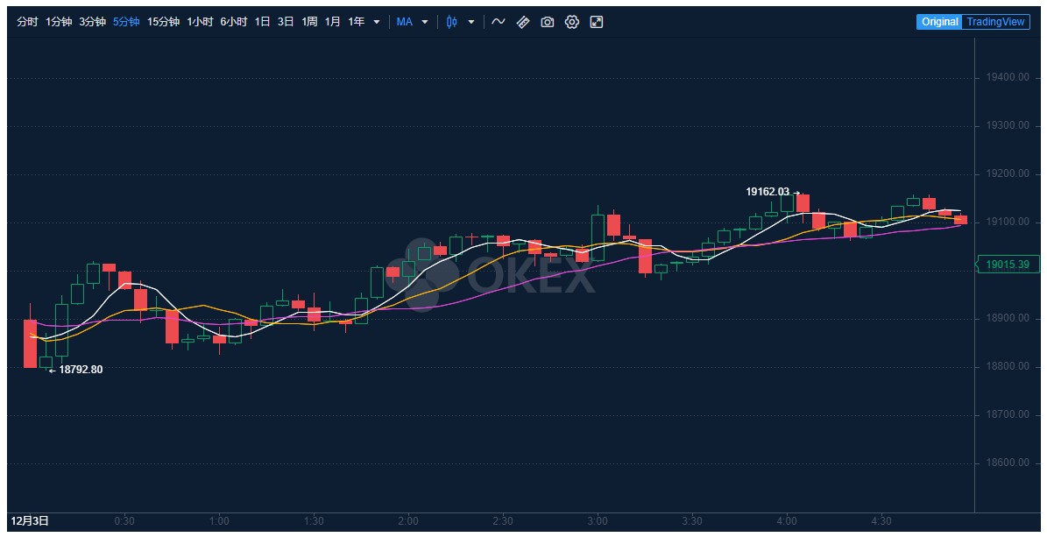
Task: Click the 19300.00 price axis label
Action: pos(1008,125)
